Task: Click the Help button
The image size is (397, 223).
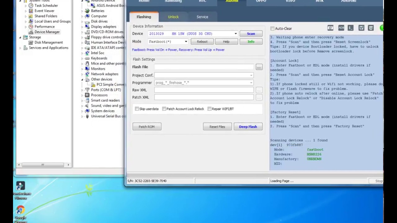Action: (226, 42)
